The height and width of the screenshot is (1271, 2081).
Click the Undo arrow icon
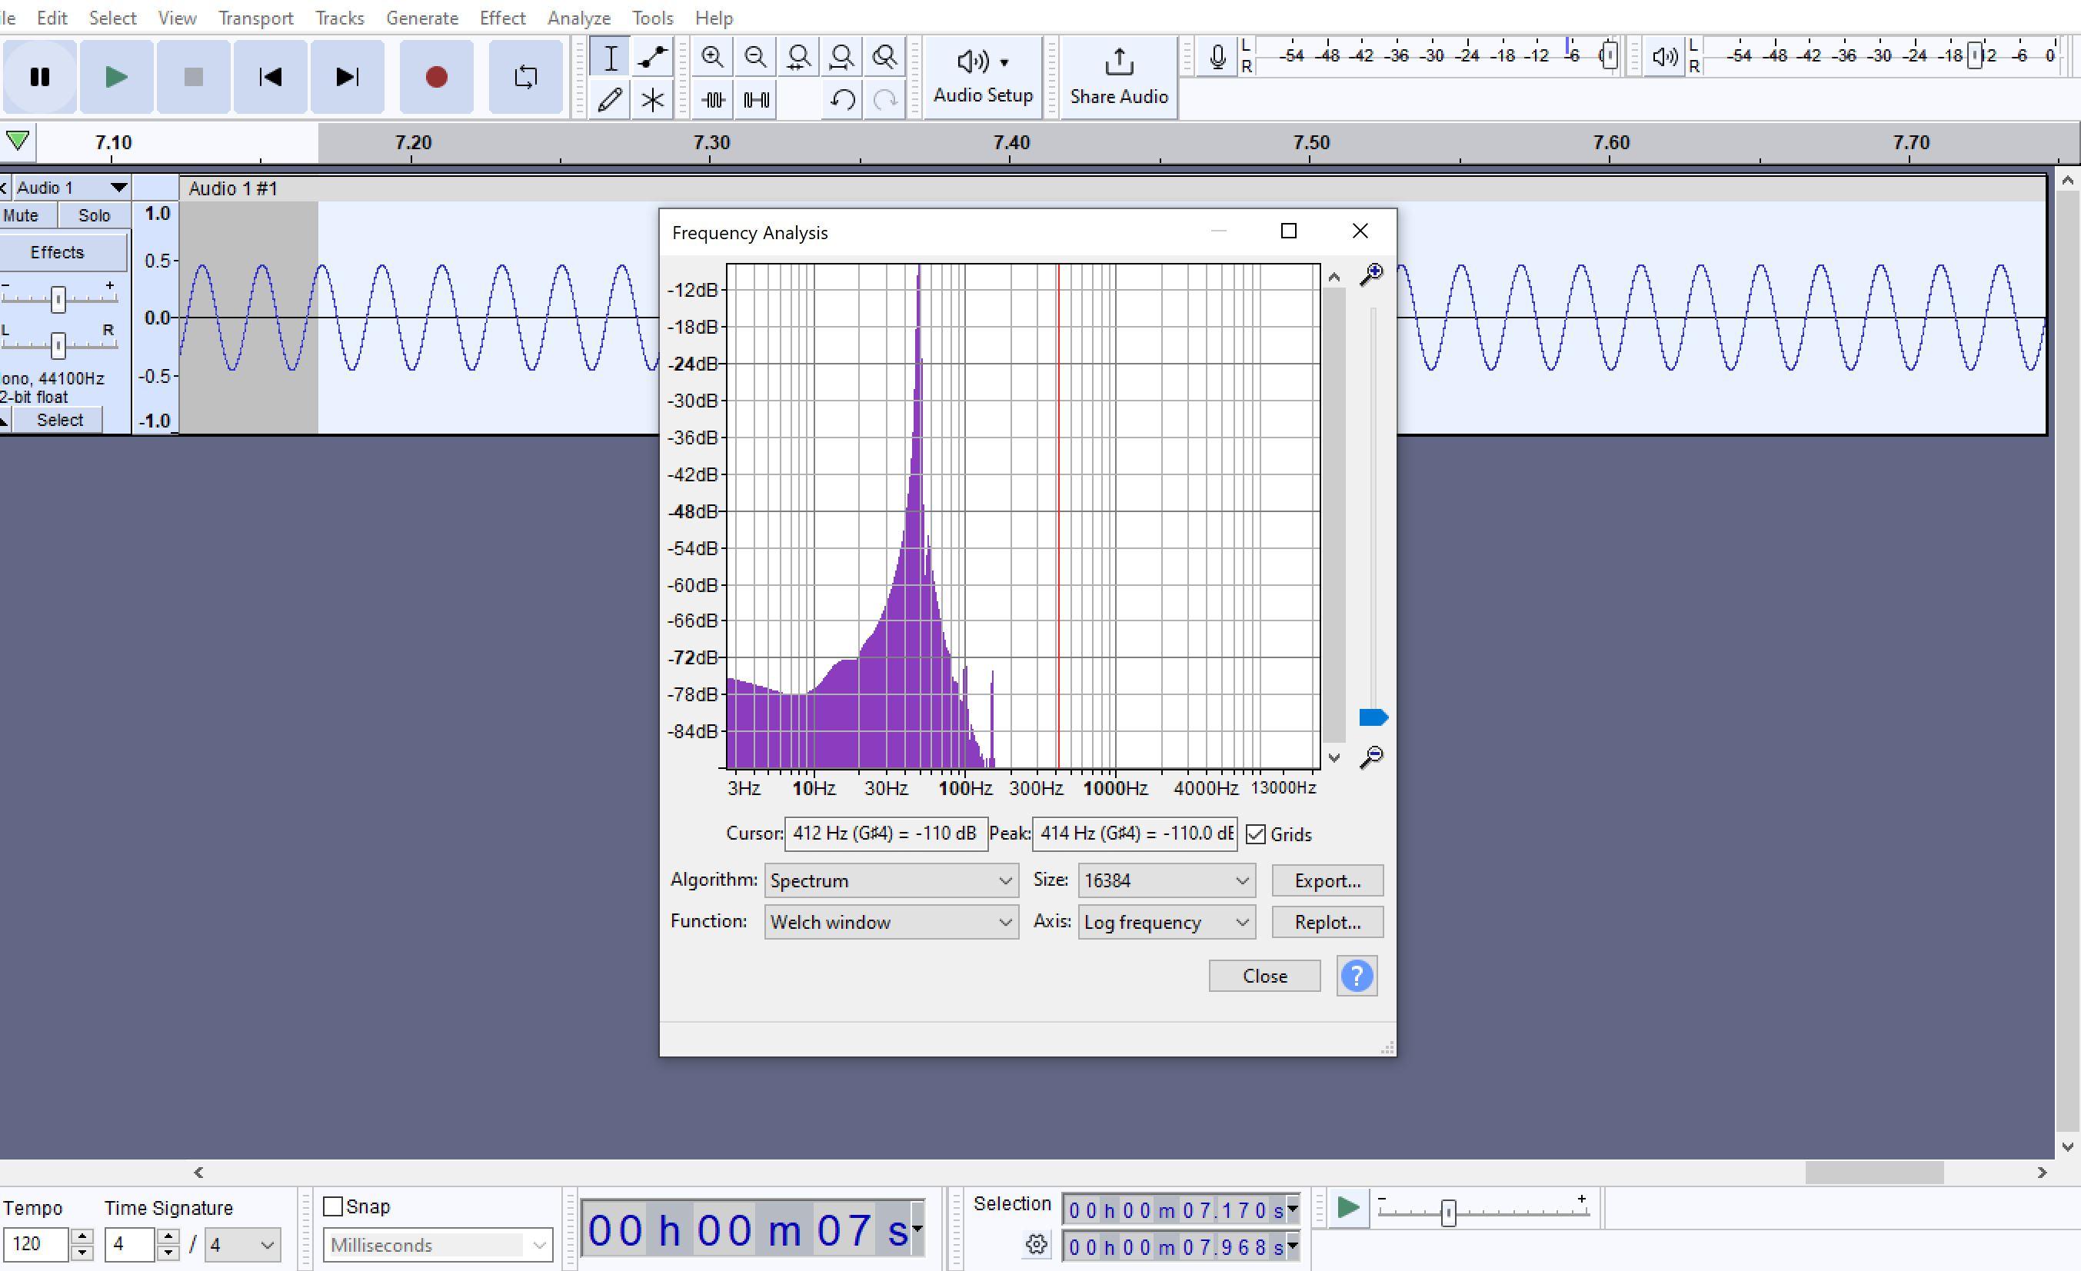click(842, 100)
